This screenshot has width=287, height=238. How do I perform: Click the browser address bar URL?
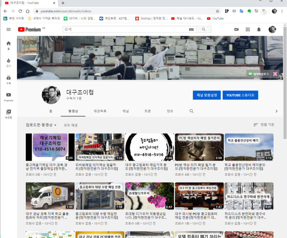pyautogui.click(x=66, y=11)
